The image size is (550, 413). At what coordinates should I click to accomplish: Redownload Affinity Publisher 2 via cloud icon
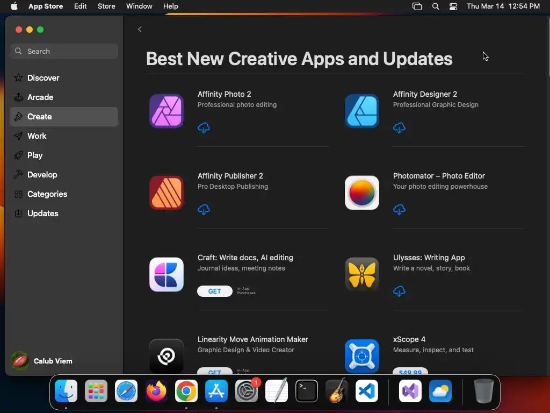point(204,210)
